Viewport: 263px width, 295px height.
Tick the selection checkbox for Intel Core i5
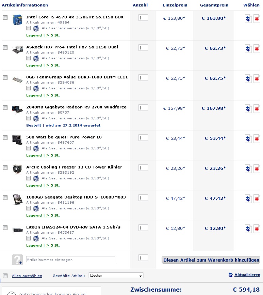pyautogui.click(x=5, y=17)
